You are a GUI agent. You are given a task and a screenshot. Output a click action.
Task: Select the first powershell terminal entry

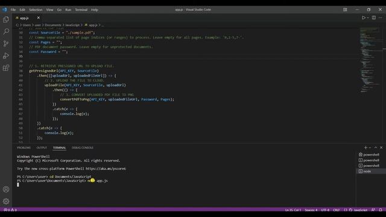point(371,154)
